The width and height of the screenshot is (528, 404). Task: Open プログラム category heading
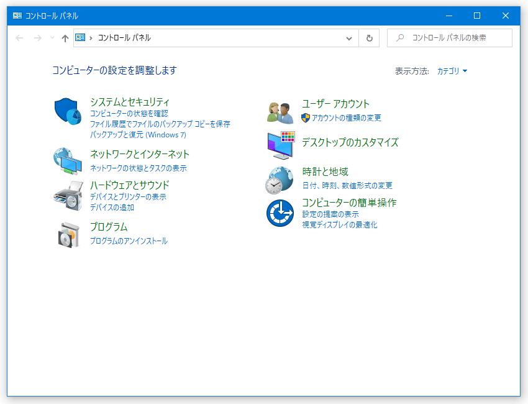[x=109, y=227]
